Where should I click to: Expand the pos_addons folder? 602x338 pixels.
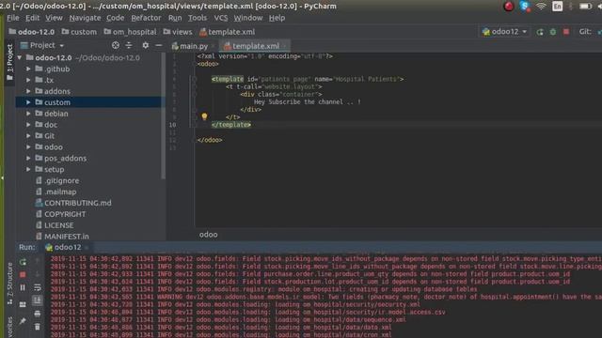tap(28, 158)
